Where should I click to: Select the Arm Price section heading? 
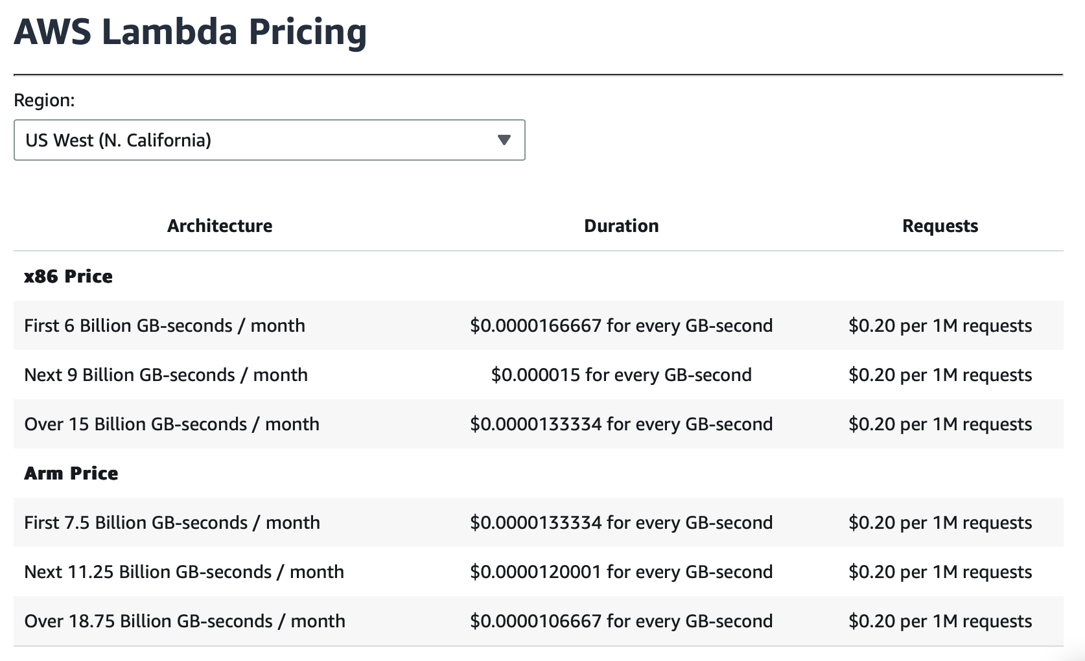coord(71,473)
